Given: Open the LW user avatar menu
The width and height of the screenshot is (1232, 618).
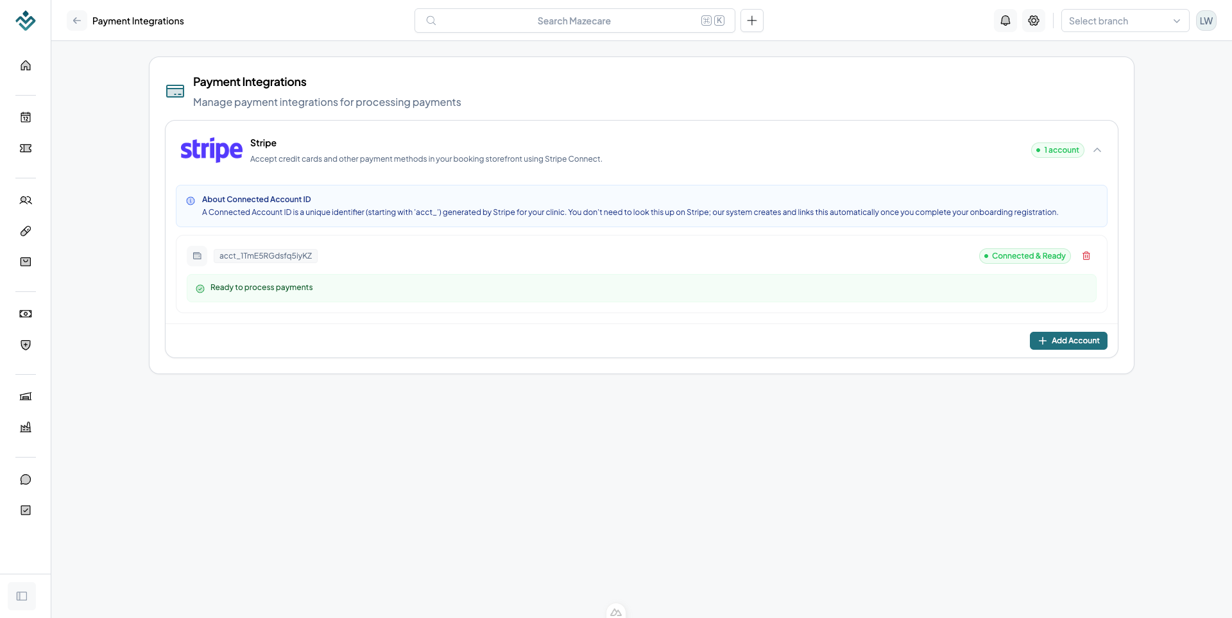Looking at the screenshot, I should [1206, 21].
